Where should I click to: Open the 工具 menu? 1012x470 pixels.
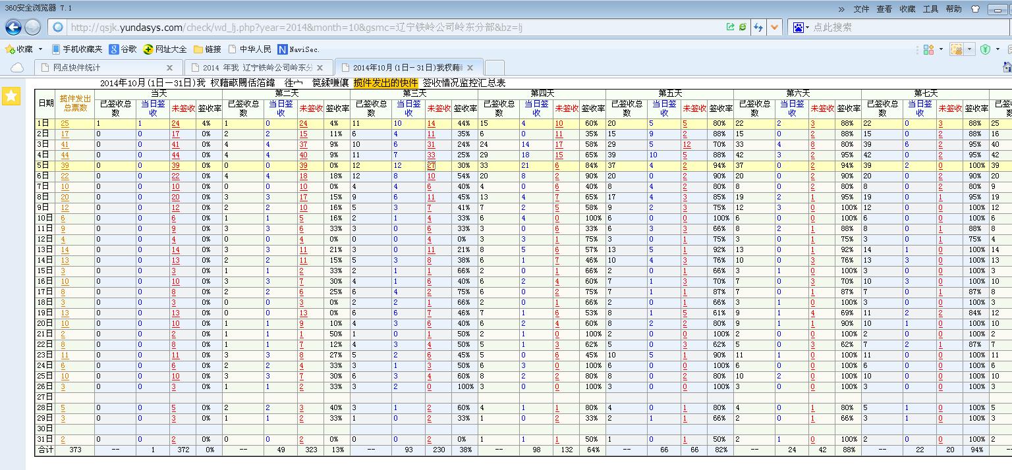[x=930, y=9]
